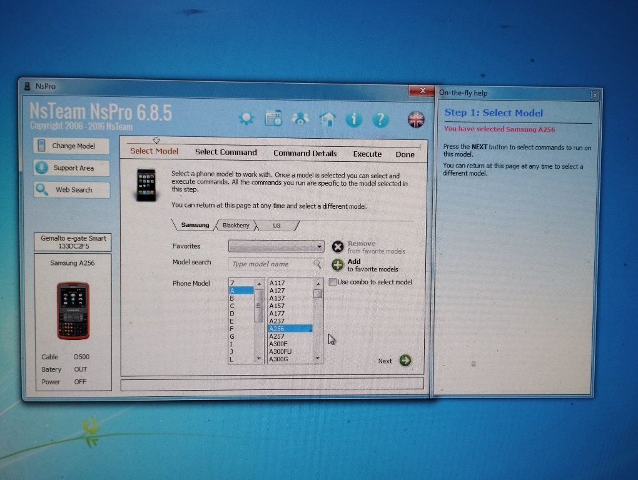638x480 pixels.
Task: Click the Model search input field
Action: (276, 264)
